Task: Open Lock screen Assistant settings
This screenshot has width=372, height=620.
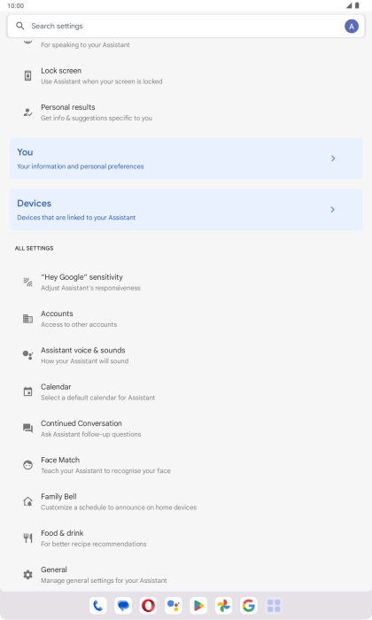Action: (186, 75)
